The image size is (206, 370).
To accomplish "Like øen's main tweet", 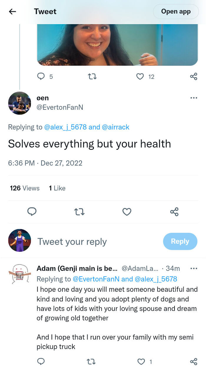I will pyautogui.click(x=127, y=212).
